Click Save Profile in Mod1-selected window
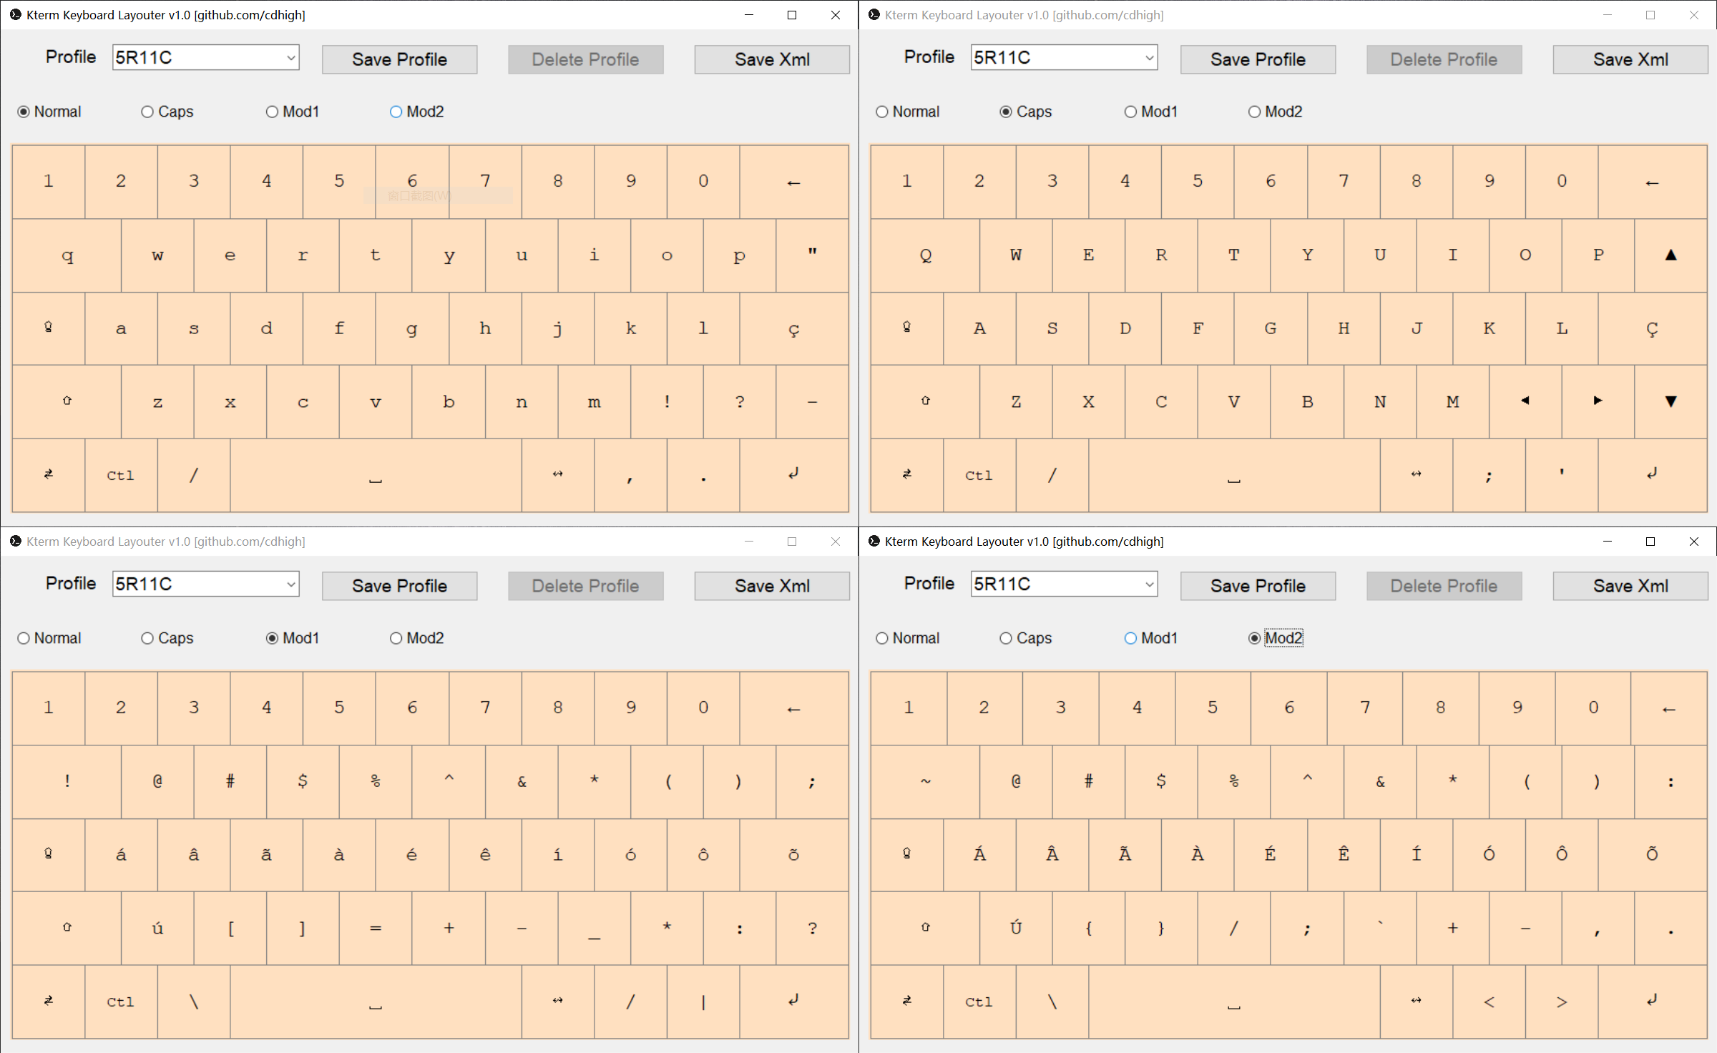The height and width of the screenshot is (1053, 1717). pyautogui.click(x=399, y=586)
